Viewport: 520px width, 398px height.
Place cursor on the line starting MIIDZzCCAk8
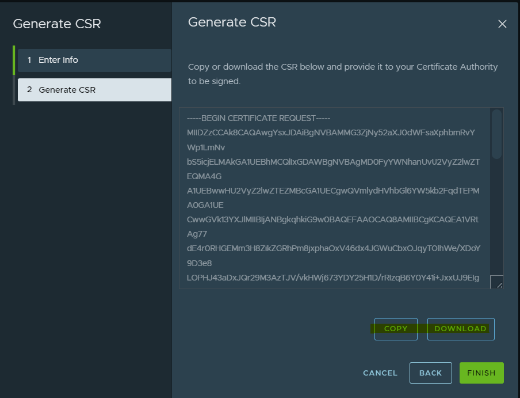tap(331, 132)
